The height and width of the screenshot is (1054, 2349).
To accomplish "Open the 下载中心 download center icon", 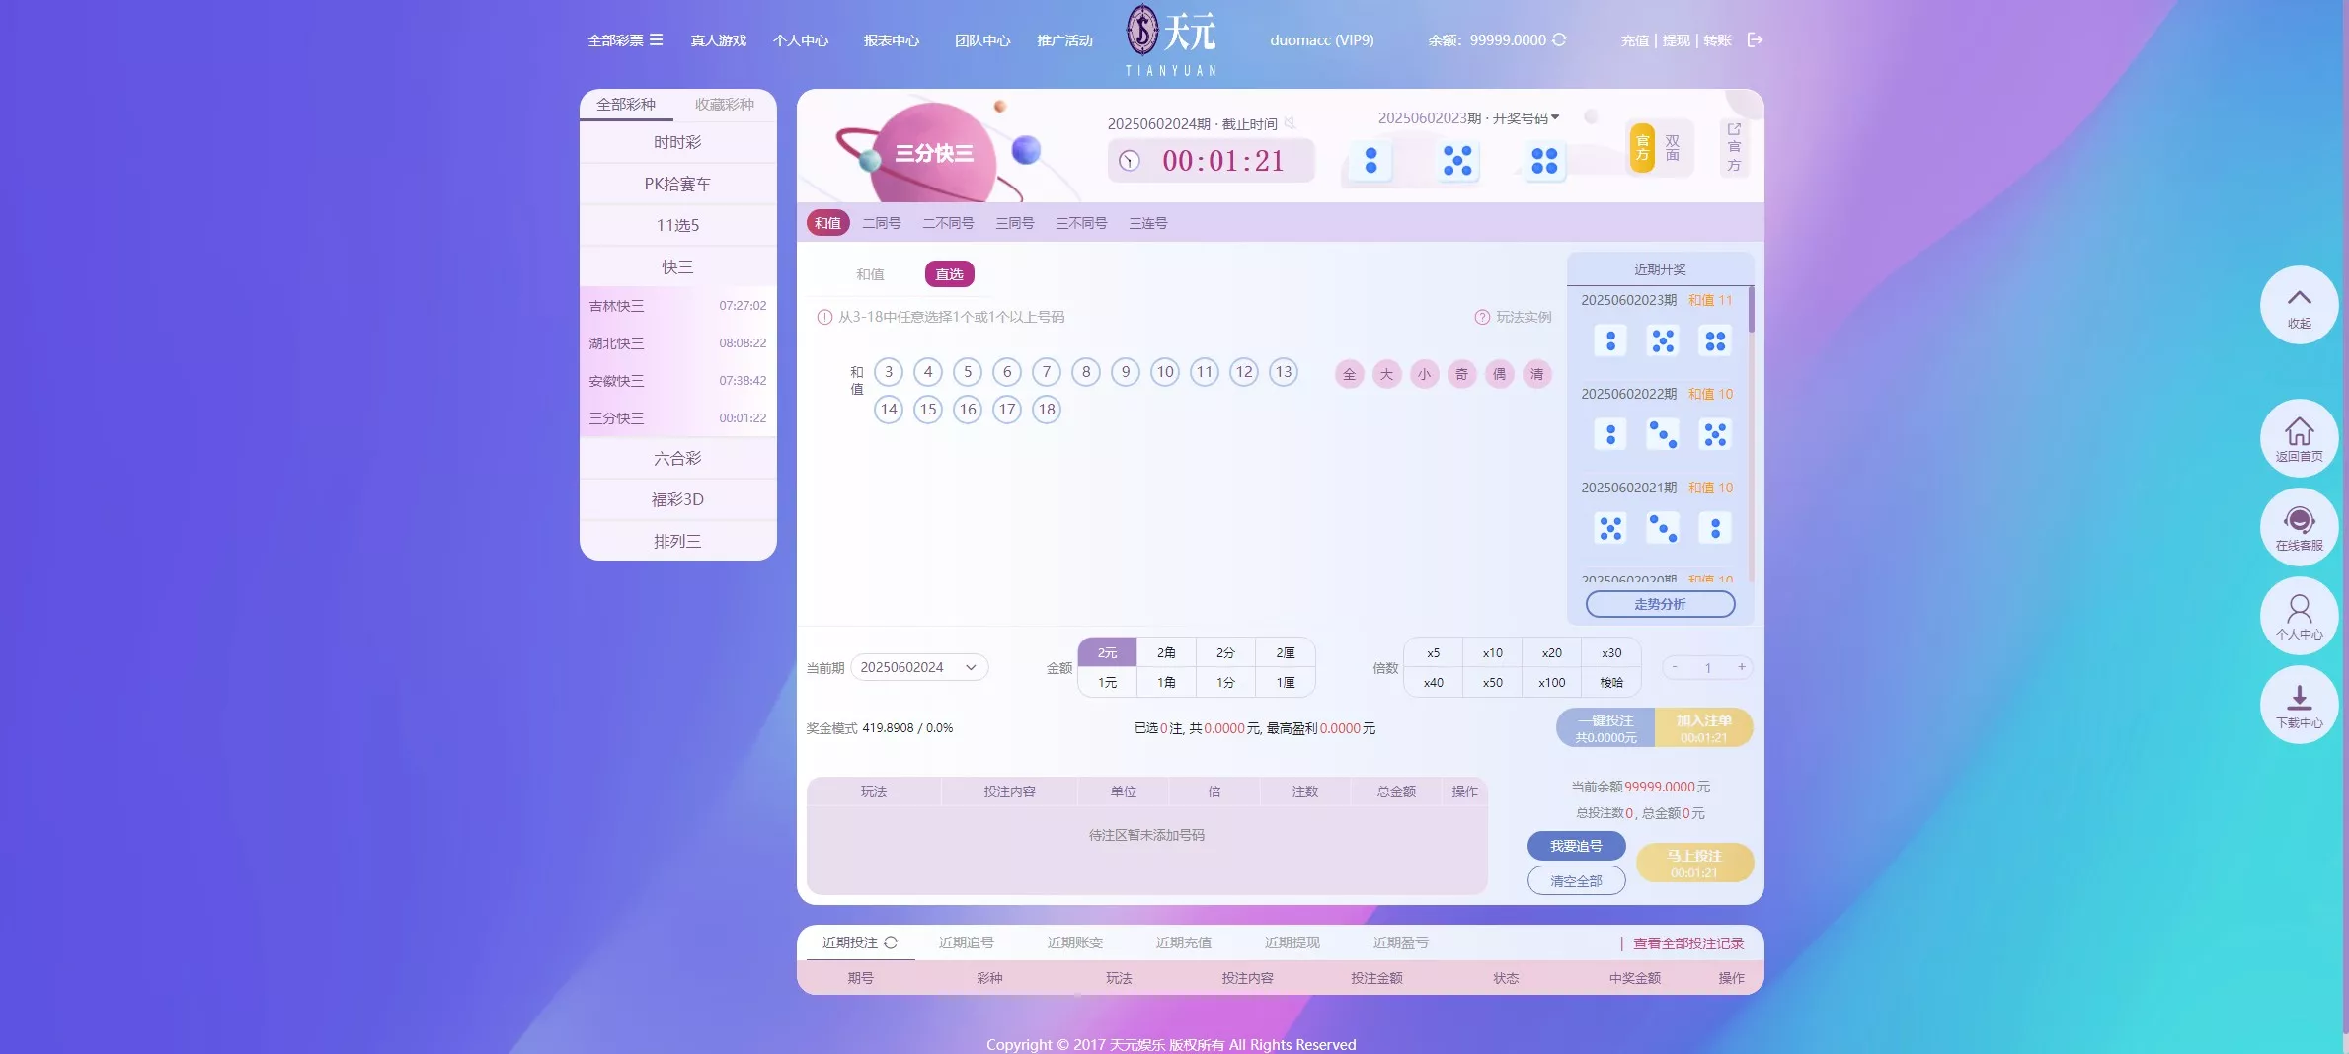I will pyautogui.click(x=2299, y=705).
